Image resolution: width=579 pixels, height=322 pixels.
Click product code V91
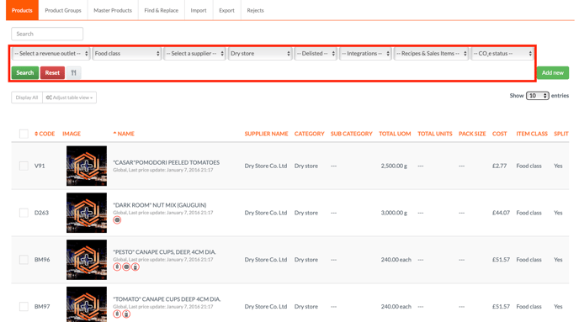pos(40,166)
